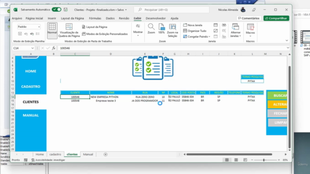Click Nova Janela

[x=193, y=25]
